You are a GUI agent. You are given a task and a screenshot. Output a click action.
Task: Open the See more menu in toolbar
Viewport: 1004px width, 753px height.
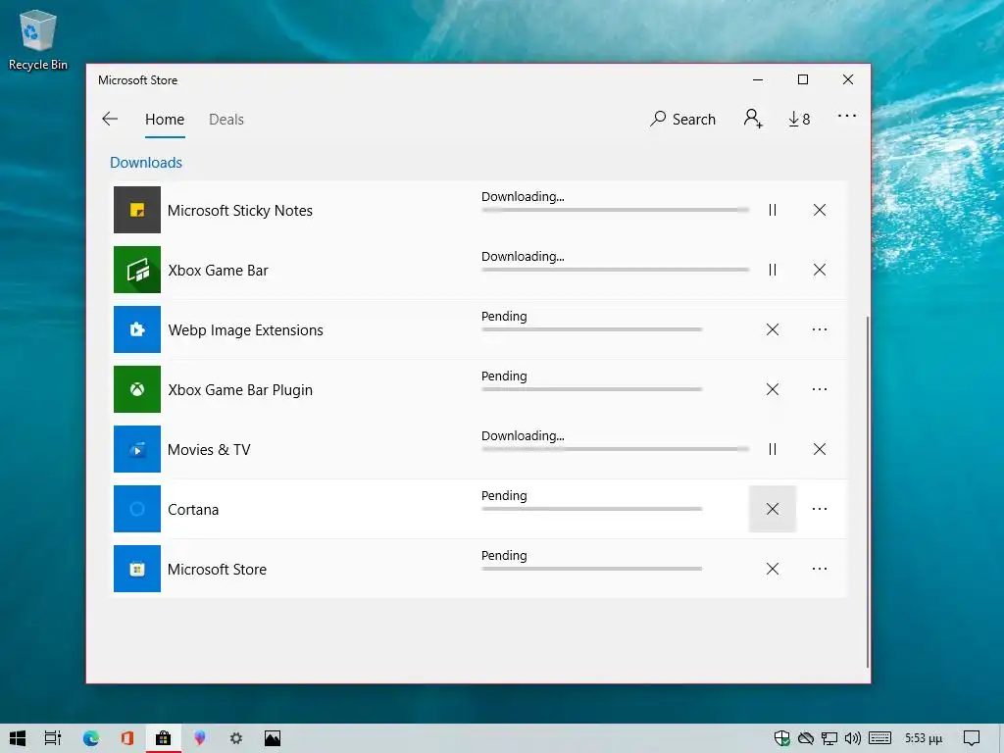pyautogui.click(x=846, y=116)
